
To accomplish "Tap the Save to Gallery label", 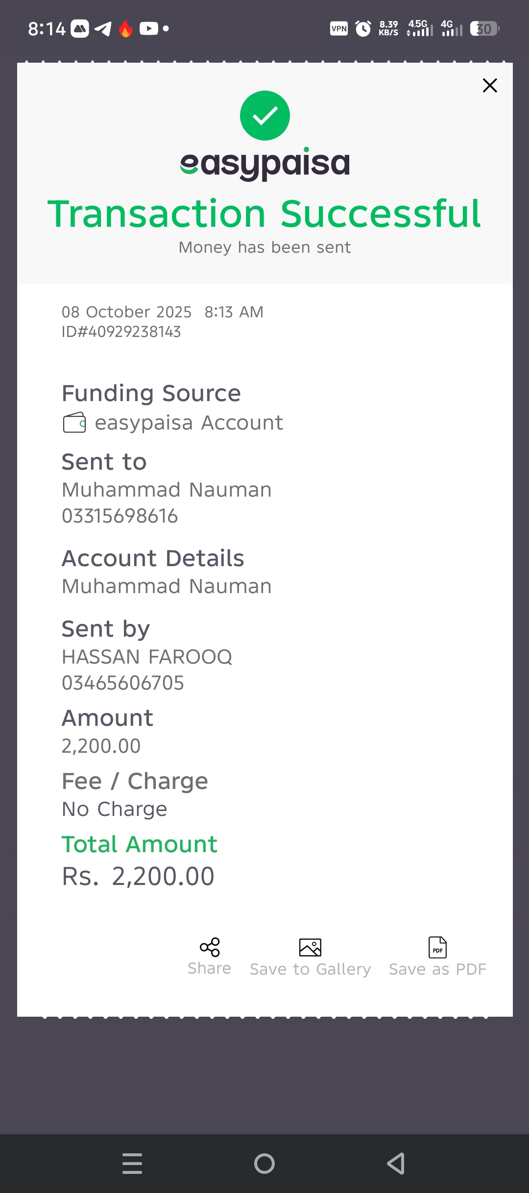I will pyautogui.click(x=310, y=969).
